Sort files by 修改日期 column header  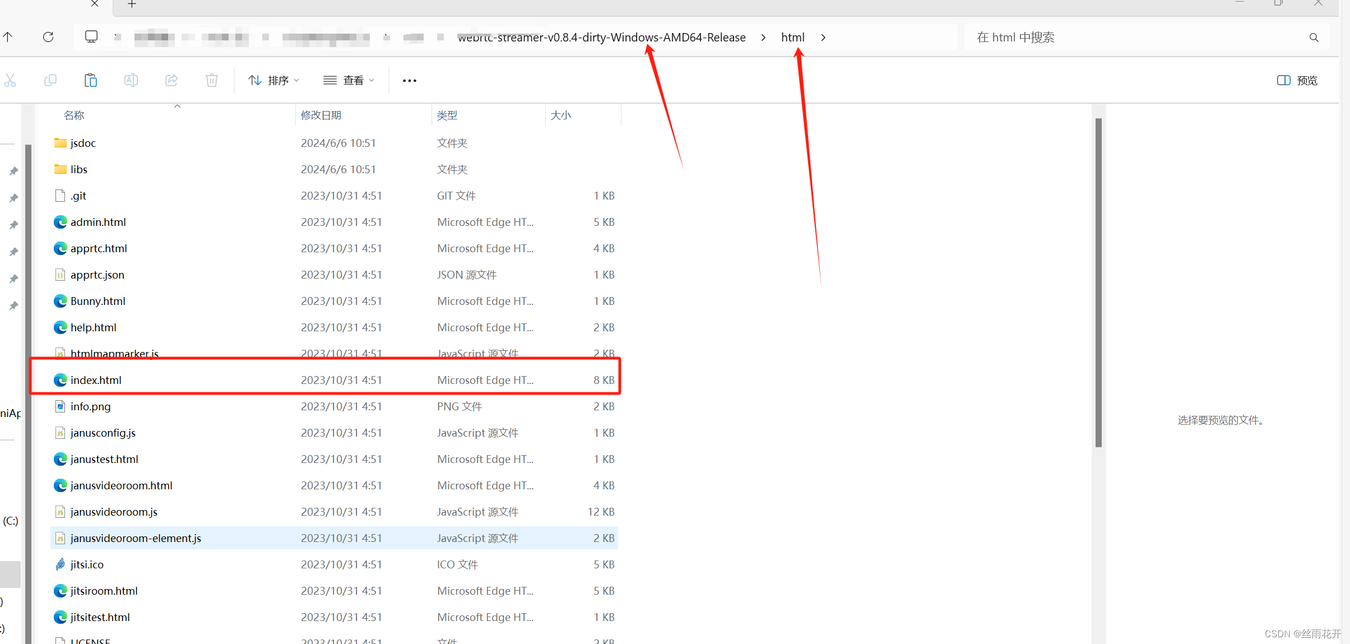click(321, 115)
